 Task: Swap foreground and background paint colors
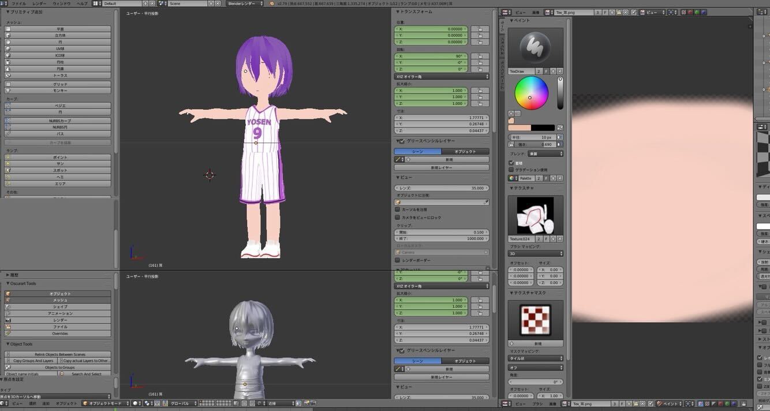(x=560, y=128)
